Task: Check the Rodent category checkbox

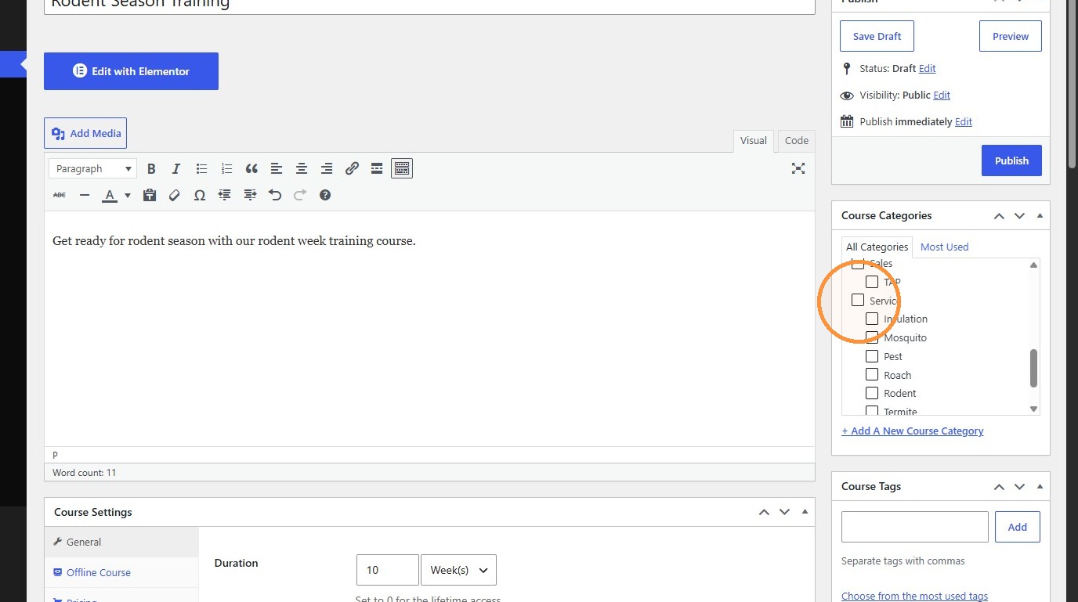Action: pyautogui.click(x=872, y=393)
